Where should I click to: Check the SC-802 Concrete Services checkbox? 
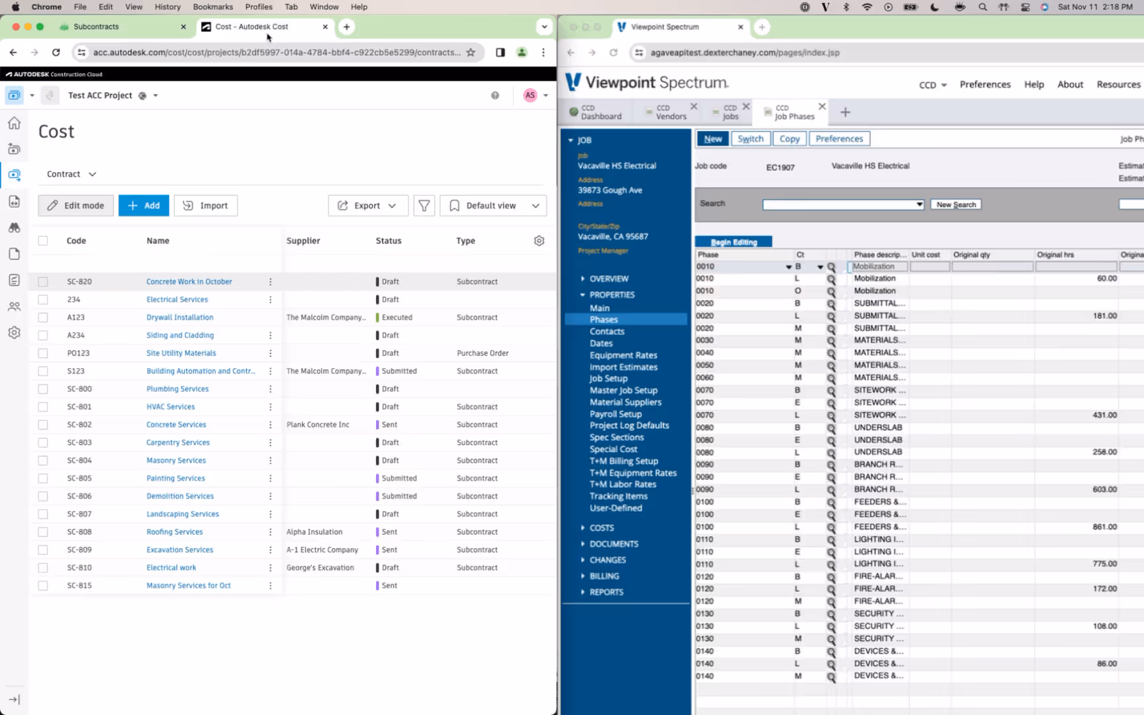43,424
